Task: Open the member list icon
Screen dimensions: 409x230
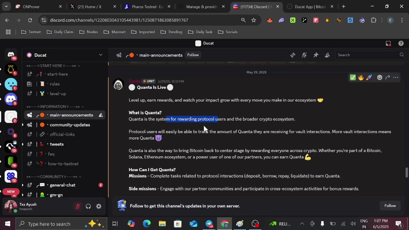Action: click(327, 55)
